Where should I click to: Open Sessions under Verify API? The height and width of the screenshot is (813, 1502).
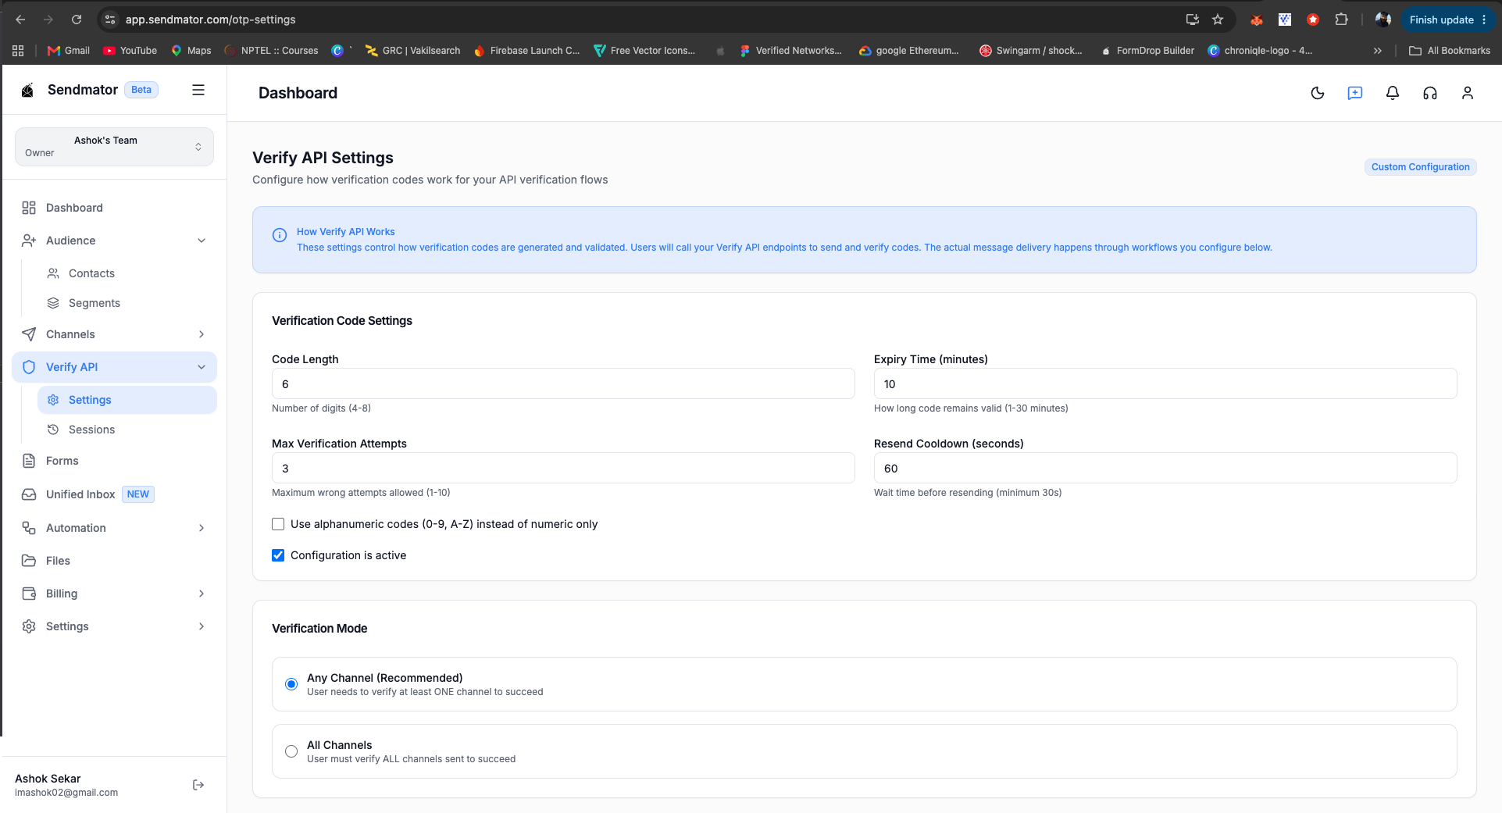click(x=127, y=430)
